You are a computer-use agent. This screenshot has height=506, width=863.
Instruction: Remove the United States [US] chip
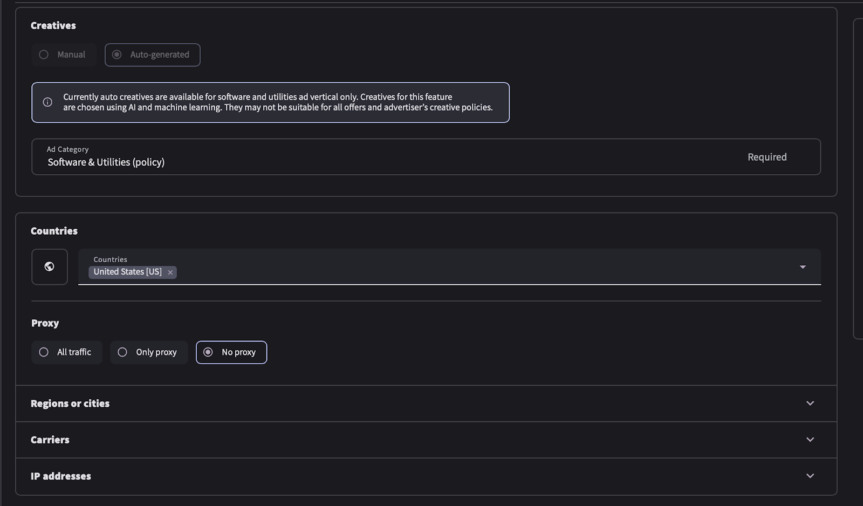click(x=170, y=272)
